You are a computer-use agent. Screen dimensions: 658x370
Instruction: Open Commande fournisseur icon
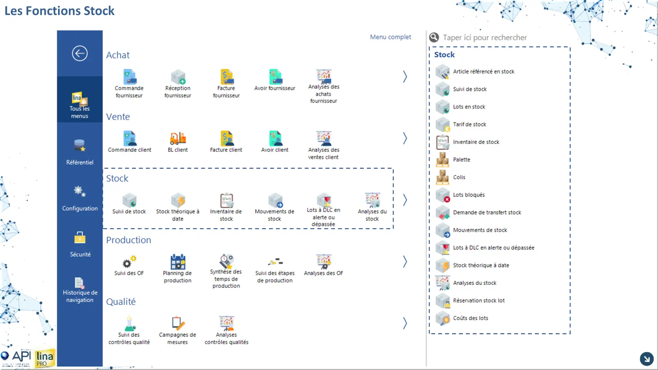point(129,77)
